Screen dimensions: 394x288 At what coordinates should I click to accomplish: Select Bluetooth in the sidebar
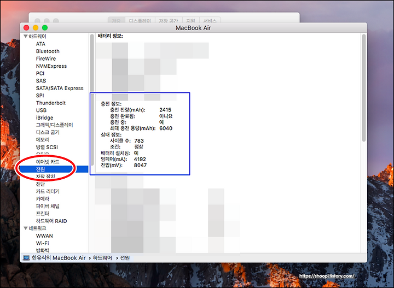(48, 51)
